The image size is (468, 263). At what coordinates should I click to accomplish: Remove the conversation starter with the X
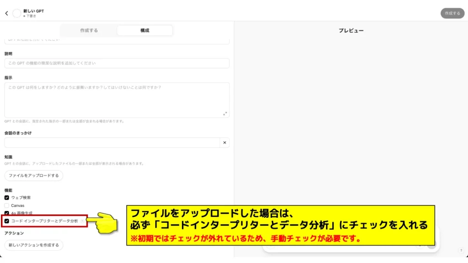pos(225,142)
